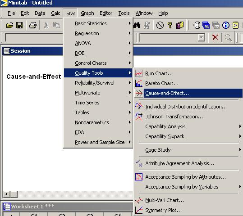Click the Johnson Transformation curve icon
Viewport: 243px width, 216px height.
click(x=139, y=117)
